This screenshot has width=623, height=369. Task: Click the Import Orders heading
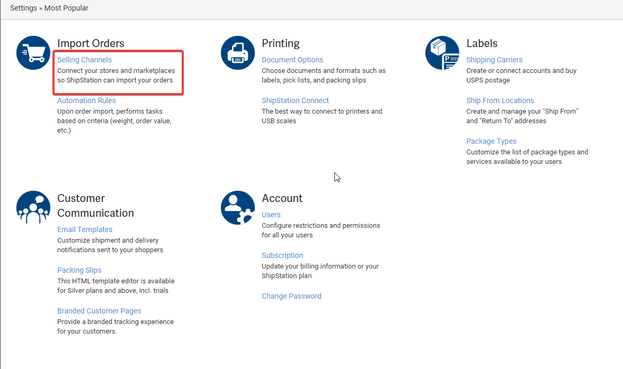(91, 43)
